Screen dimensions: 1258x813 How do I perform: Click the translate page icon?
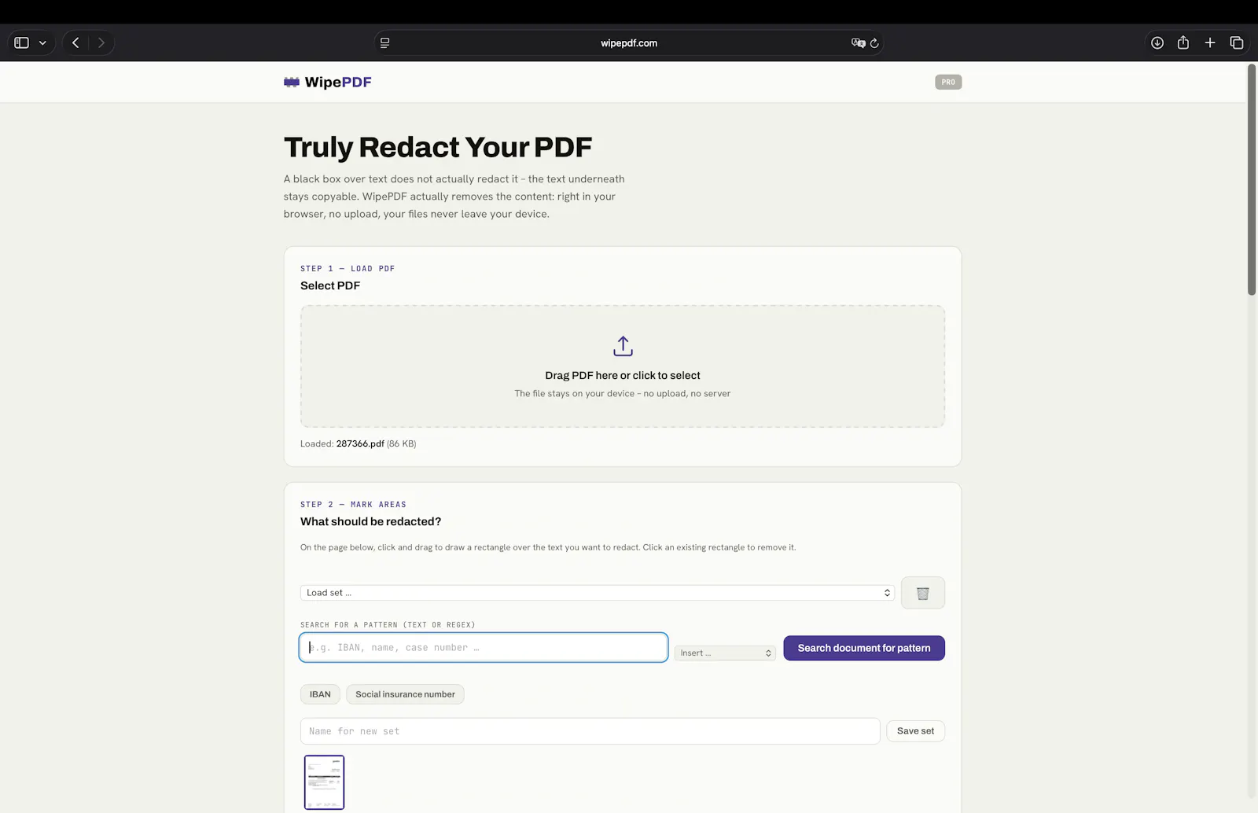coord(858,42)
